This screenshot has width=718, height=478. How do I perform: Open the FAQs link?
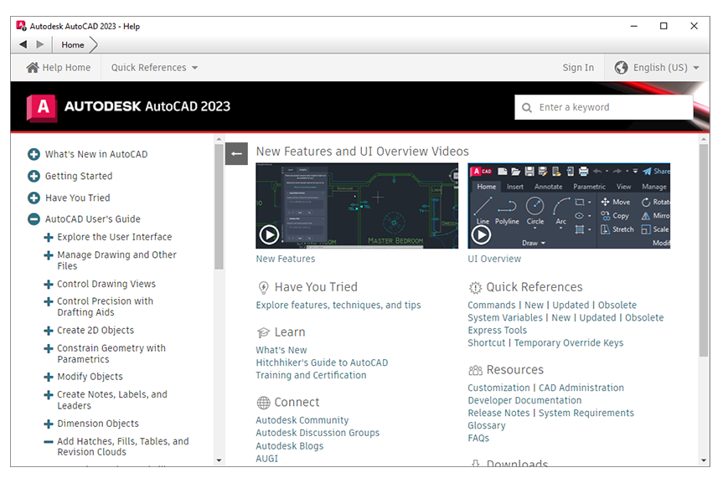point(478,438)
